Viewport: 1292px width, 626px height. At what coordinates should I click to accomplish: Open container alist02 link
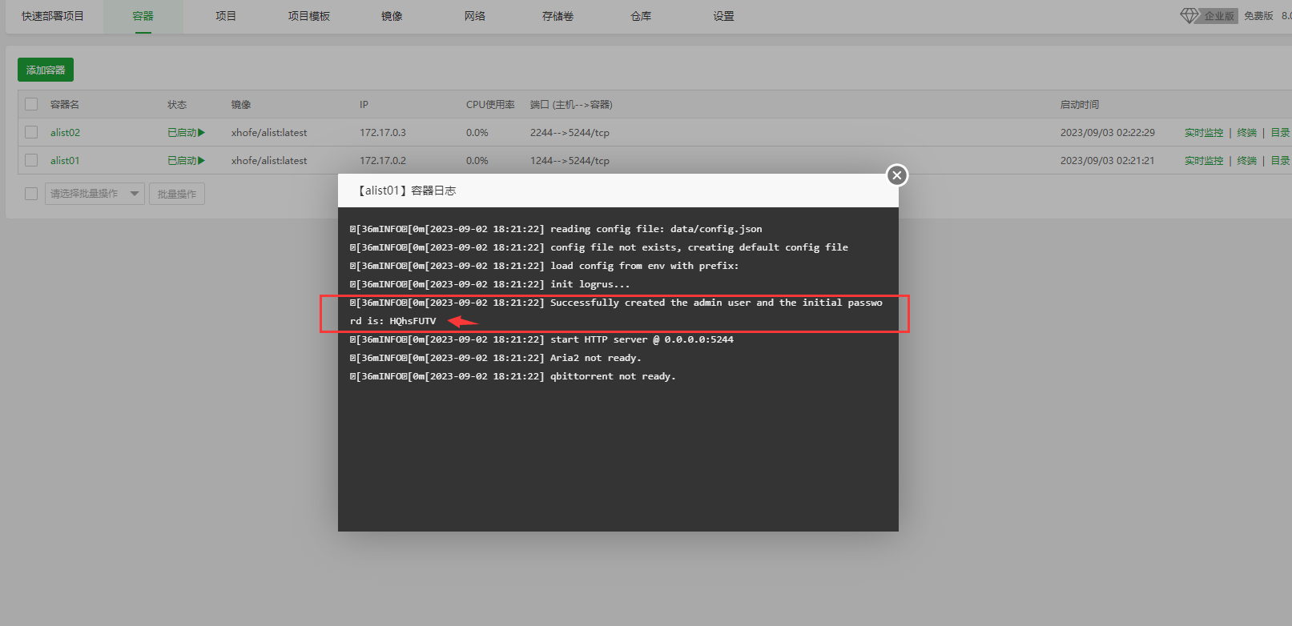(65, 133)
